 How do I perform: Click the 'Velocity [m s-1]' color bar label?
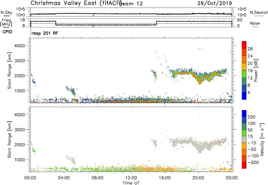[x=262, y=139]
